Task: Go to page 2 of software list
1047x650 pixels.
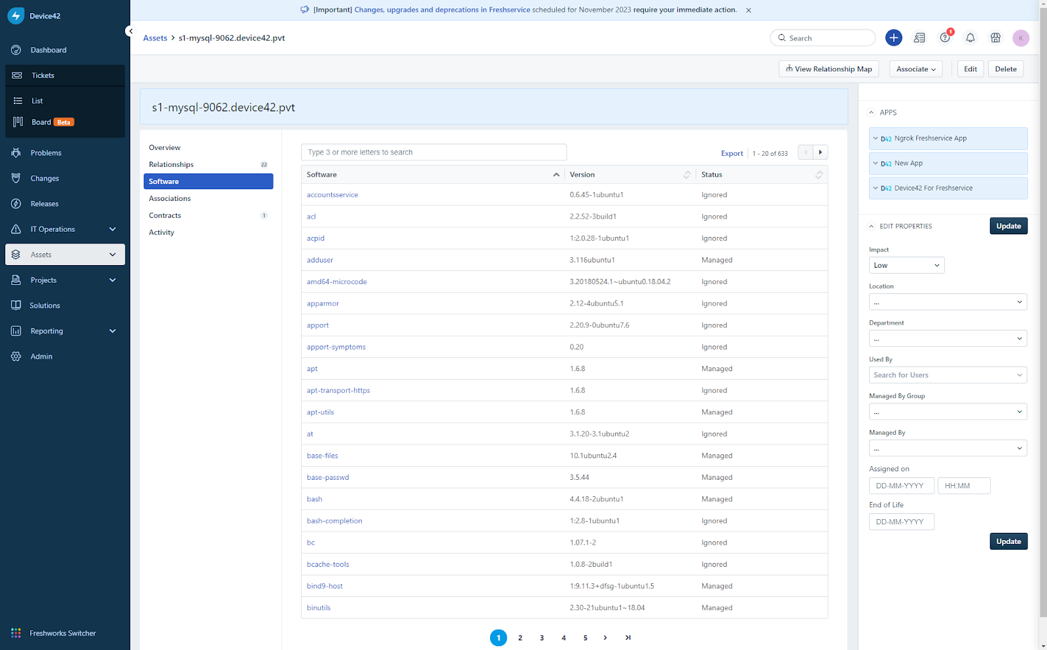Action: tap(520, 638)
